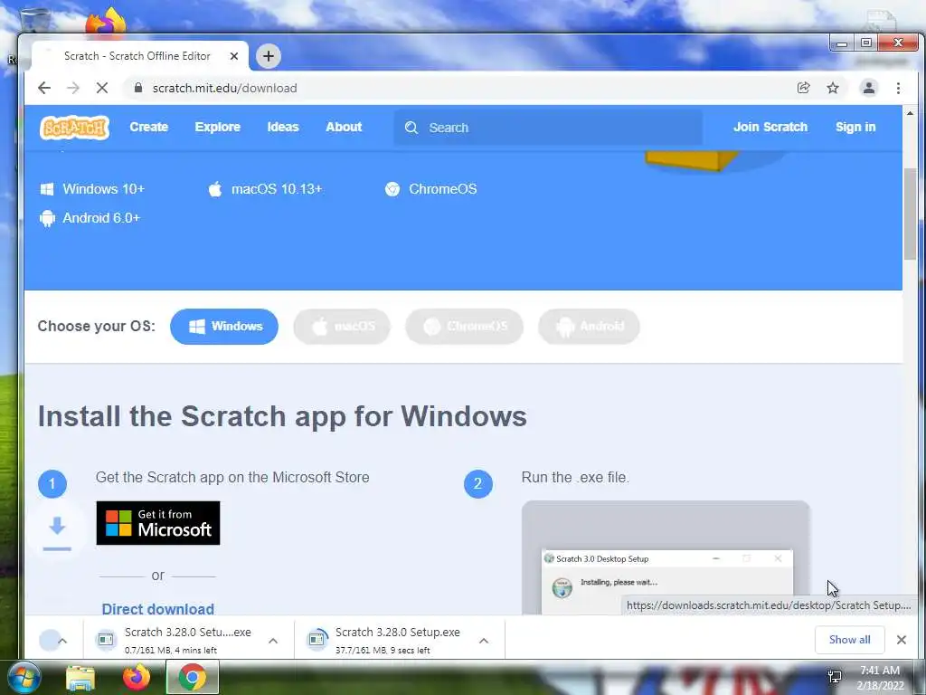Click the 'macOS 10.13+' requirement text

point(277,189)
